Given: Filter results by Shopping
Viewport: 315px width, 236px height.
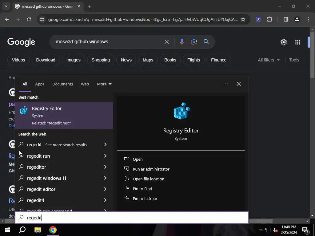Looking at the screenshot, I should pos(101,60).
